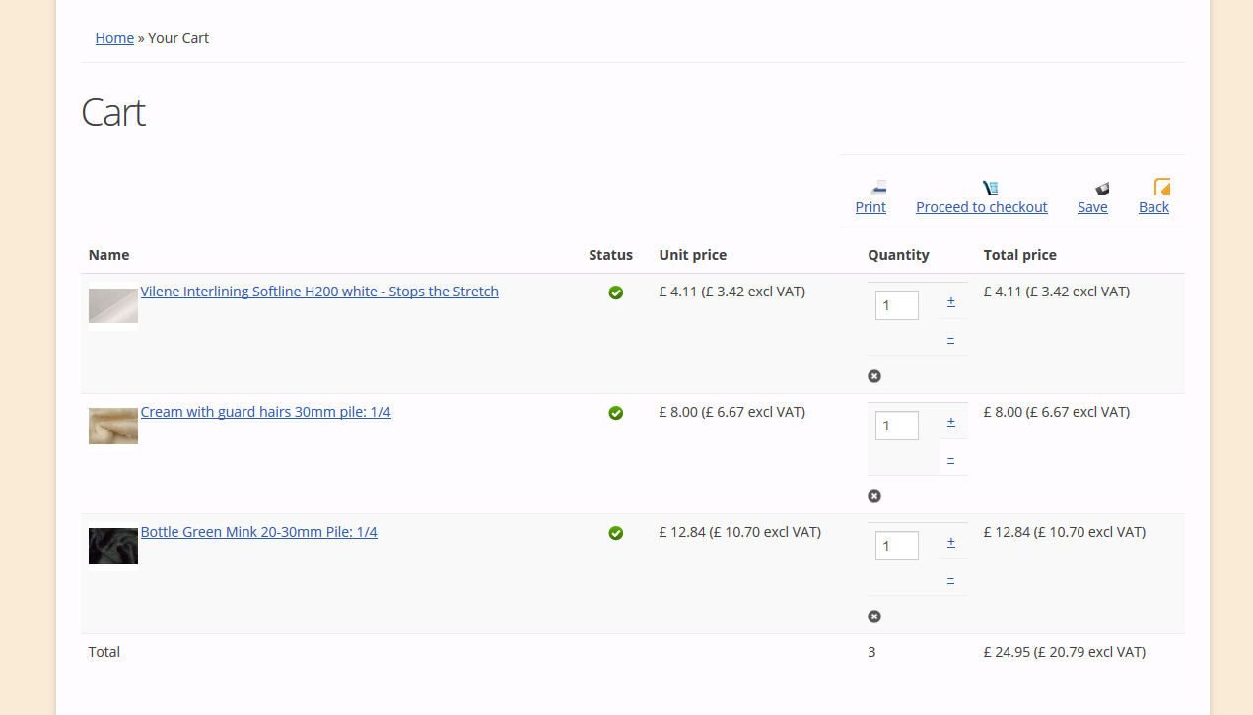
Task: Click the Save icon in toolbar
Action: point(1101,187)
